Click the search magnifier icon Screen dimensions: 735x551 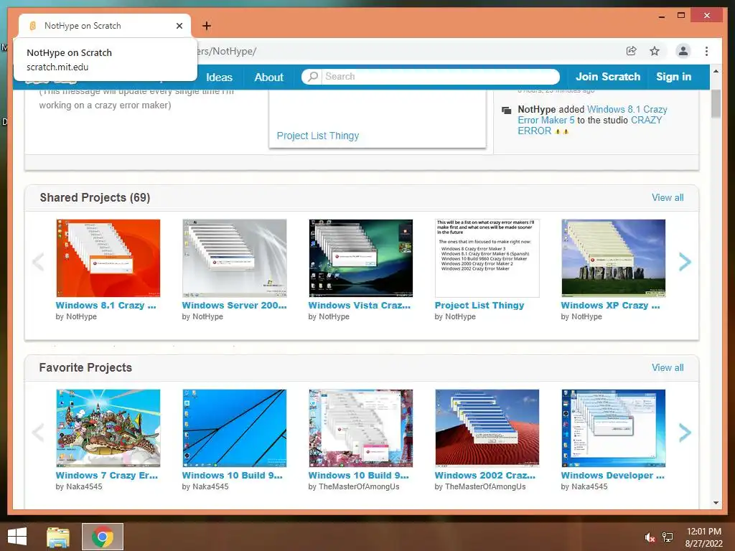point(313,76)
